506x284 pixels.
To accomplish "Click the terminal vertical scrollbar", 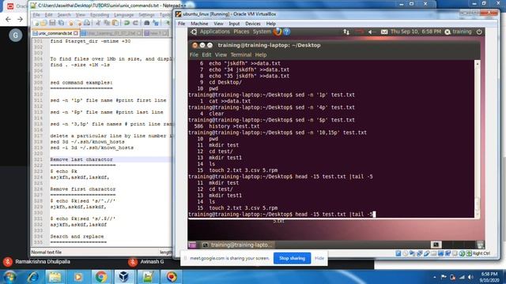I will click(478, 139).
